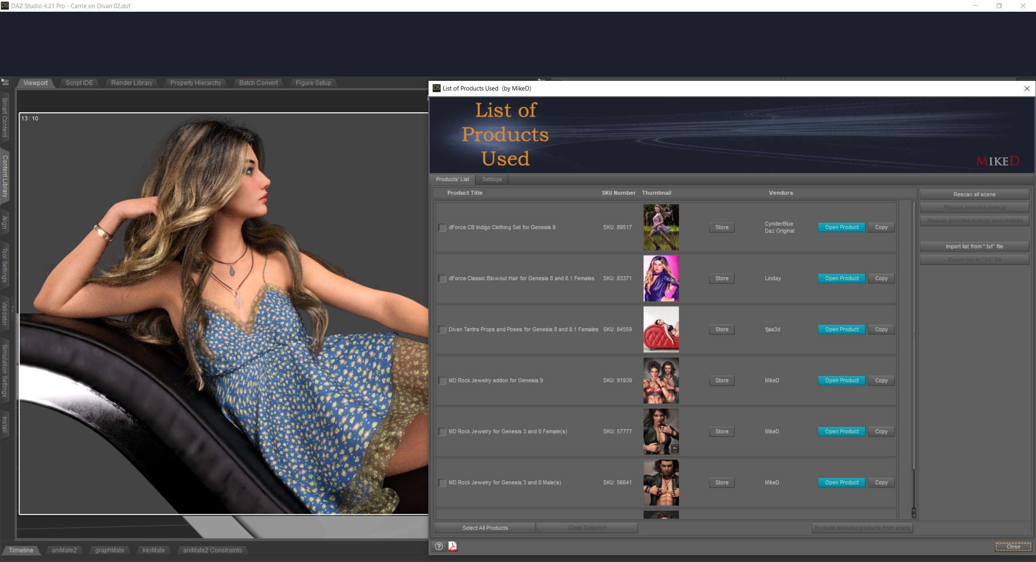
Task: Click Import list from ".txt" file
Action: pos(974,246)
